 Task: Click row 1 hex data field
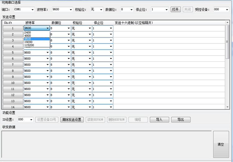(x=169, y=28)
